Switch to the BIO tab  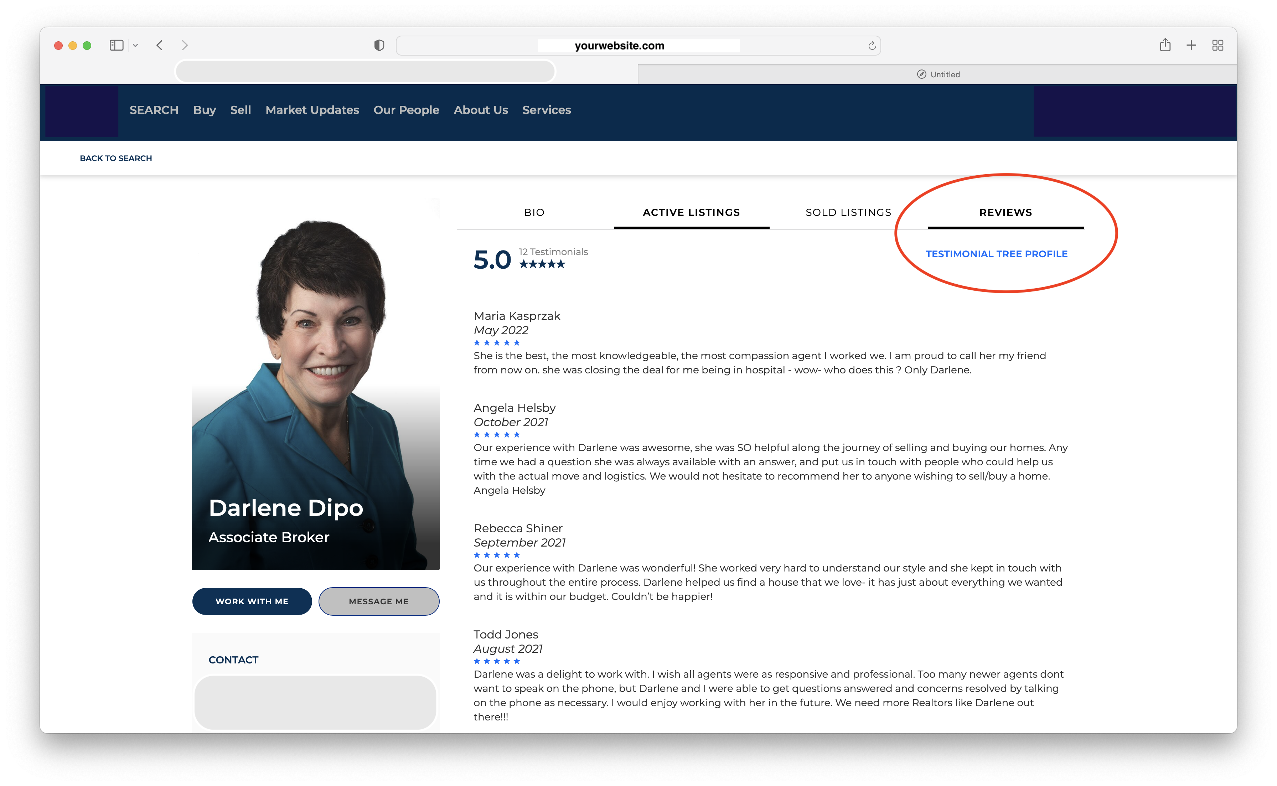click(x=534, y=212)
